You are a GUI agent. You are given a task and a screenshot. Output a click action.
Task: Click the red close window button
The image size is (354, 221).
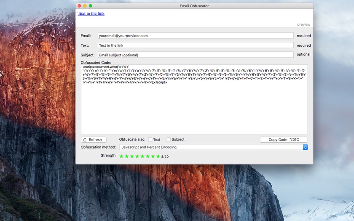tap(79, 6)
